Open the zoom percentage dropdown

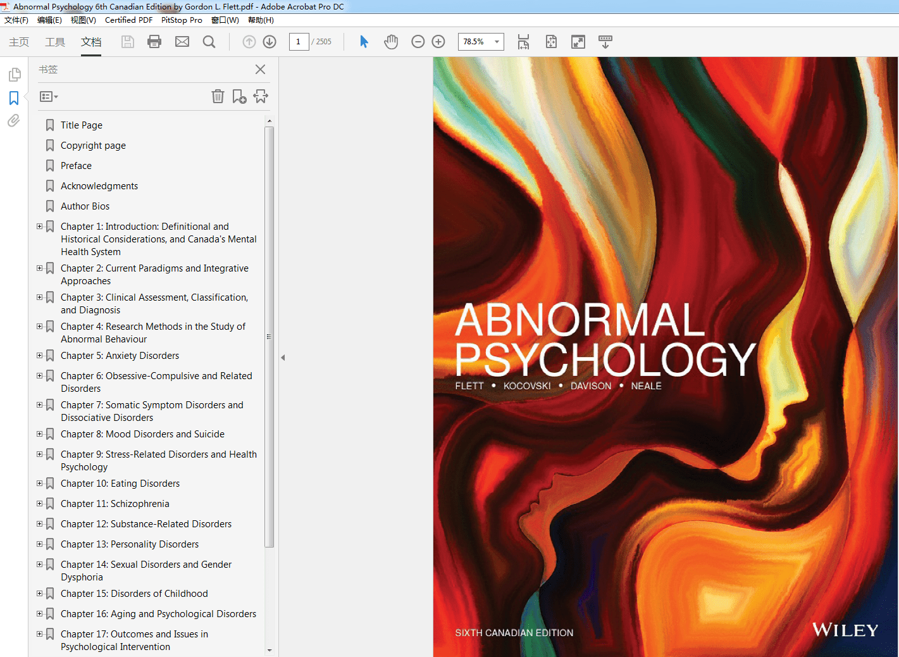click(x=497, y=41)
